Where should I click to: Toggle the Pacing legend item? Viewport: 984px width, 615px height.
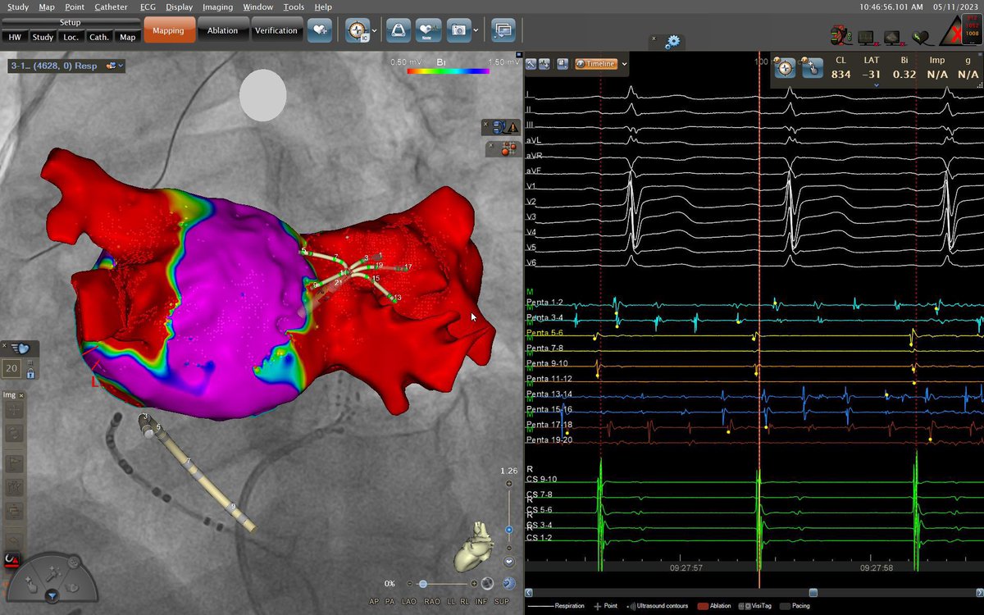click(795, 606)
